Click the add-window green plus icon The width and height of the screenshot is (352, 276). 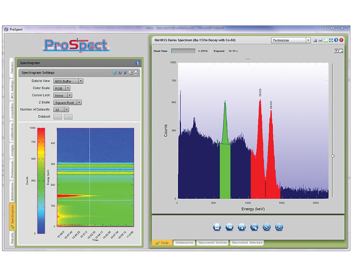pyautogui.click(x=341, y=51)
